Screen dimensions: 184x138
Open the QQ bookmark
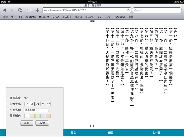[99, 17]
